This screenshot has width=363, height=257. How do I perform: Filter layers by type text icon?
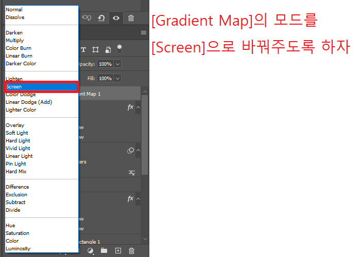click(83, 49)
